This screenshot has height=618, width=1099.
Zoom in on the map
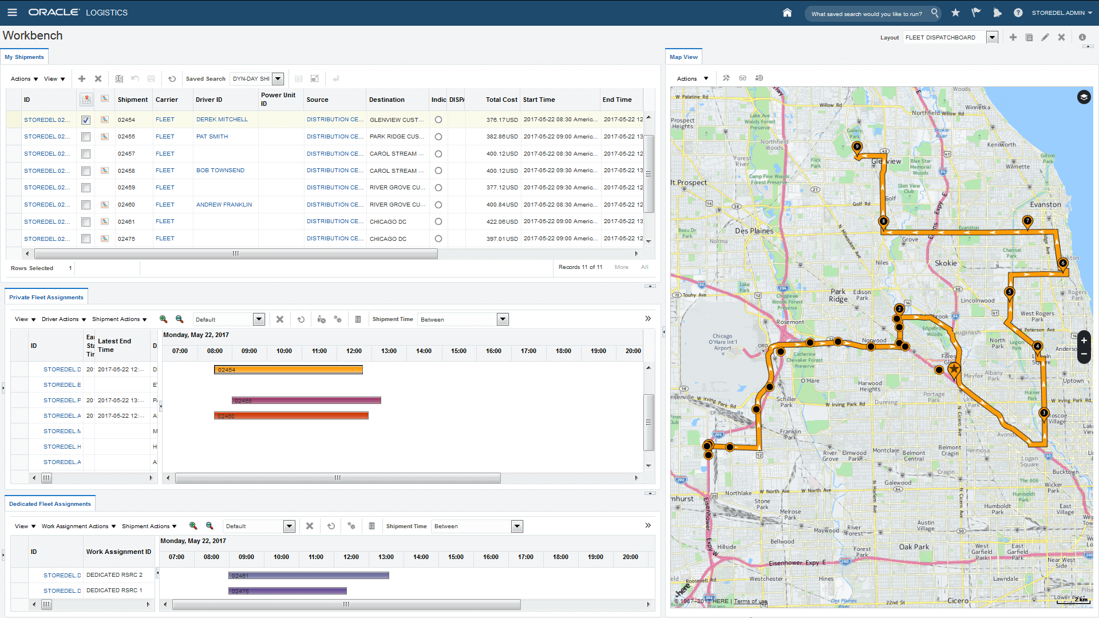pyautogui.click(x=1084, y=340)
